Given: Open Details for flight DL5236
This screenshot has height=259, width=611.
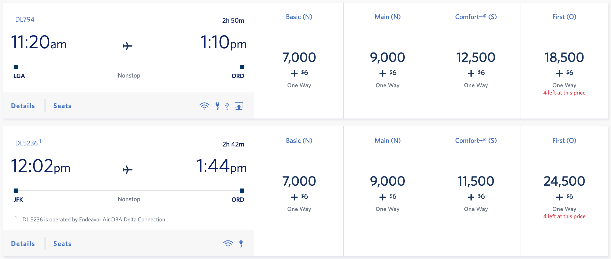Looking at the screenshot, I should [23, 243].
